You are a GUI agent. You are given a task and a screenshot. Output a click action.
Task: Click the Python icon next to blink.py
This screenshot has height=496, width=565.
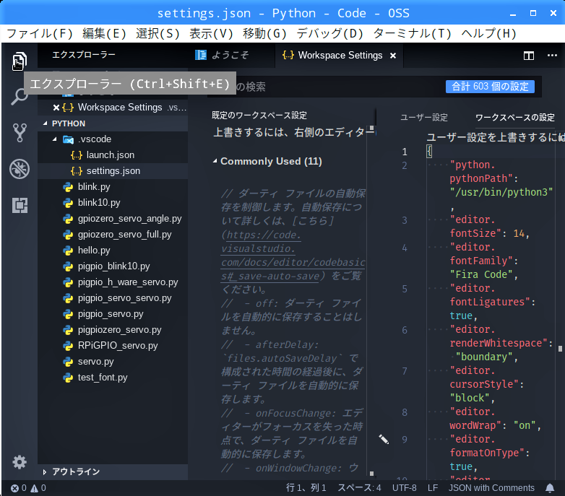pos(68,187)
